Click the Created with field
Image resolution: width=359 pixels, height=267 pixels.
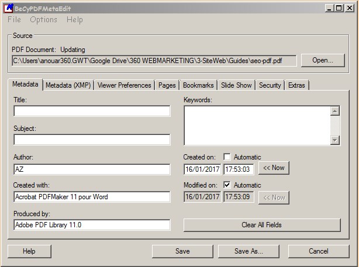coord(92,197)
